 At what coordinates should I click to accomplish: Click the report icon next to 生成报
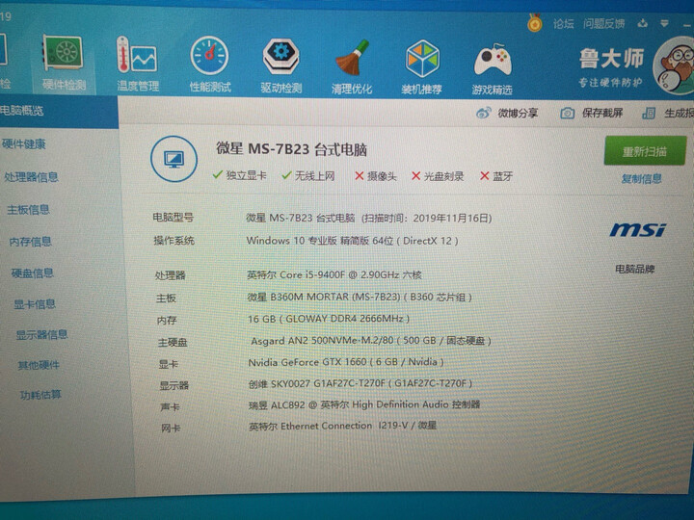649,114
